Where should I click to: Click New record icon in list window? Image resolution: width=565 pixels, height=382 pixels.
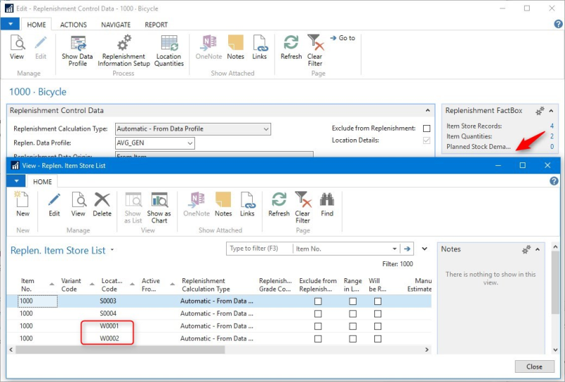pyautogui.click(x=23, y=200)
